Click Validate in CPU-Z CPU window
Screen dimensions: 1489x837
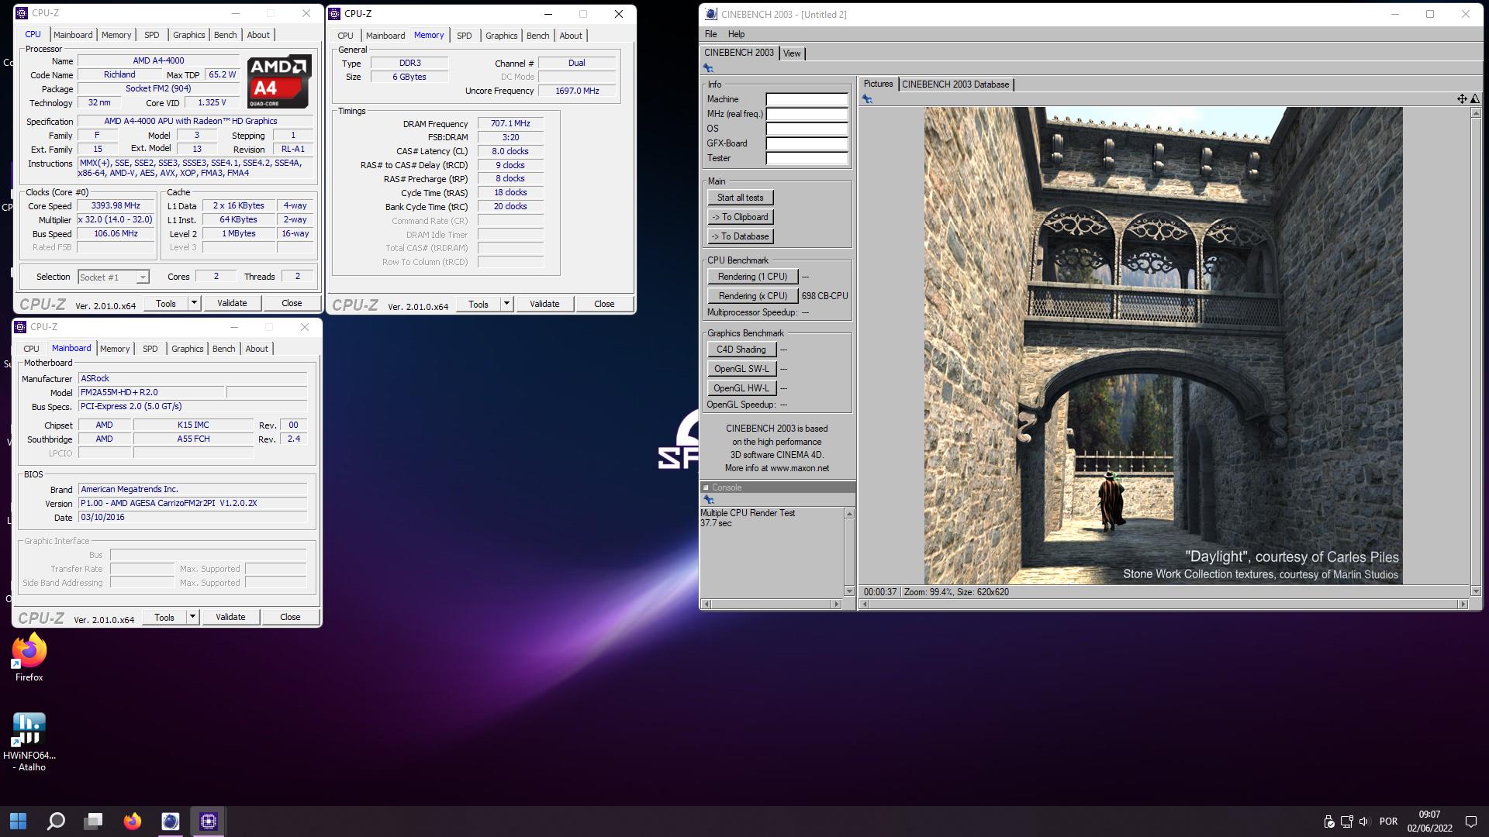[x=232, y=303]
